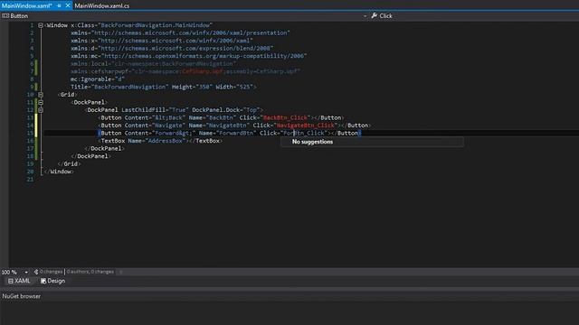This screenshot has height=325, width=579.
Task: Switch to the Design view tab
Action: 52,281
